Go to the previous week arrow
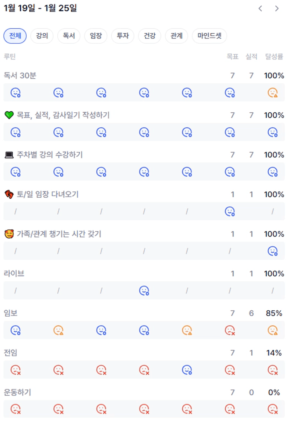Image resolution: width=289 pixels, height=423 pixels. (260, 9)
